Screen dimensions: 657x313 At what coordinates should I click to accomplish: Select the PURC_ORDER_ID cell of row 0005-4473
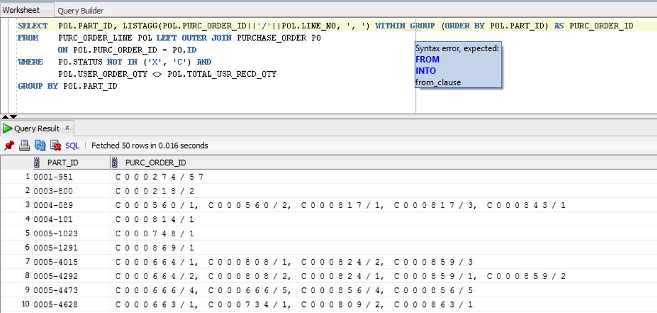click(383, 290)
